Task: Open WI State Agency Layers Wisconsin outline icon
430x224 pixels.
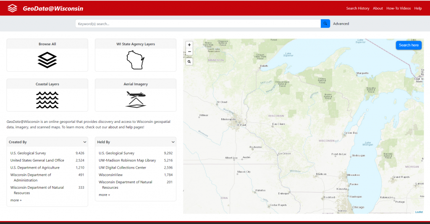Action: [x=136, y=60]
